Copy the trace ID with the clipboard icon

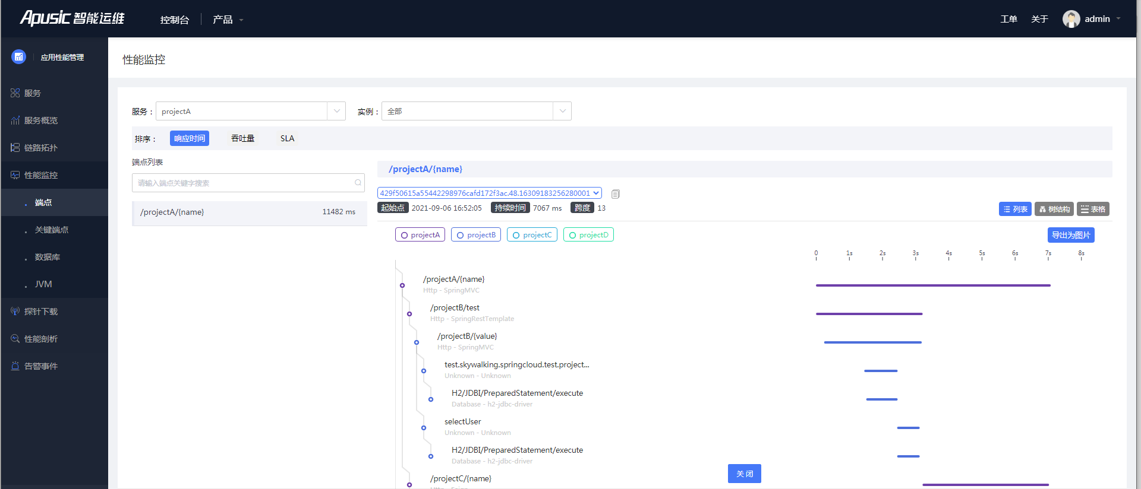[616, 194]
